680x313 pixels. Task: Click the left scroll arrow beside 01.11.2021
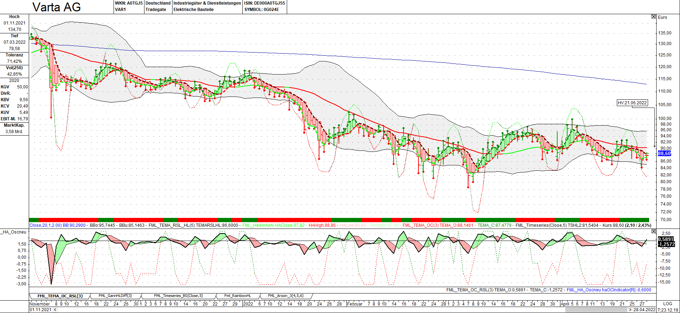click(x=55, y=310)
